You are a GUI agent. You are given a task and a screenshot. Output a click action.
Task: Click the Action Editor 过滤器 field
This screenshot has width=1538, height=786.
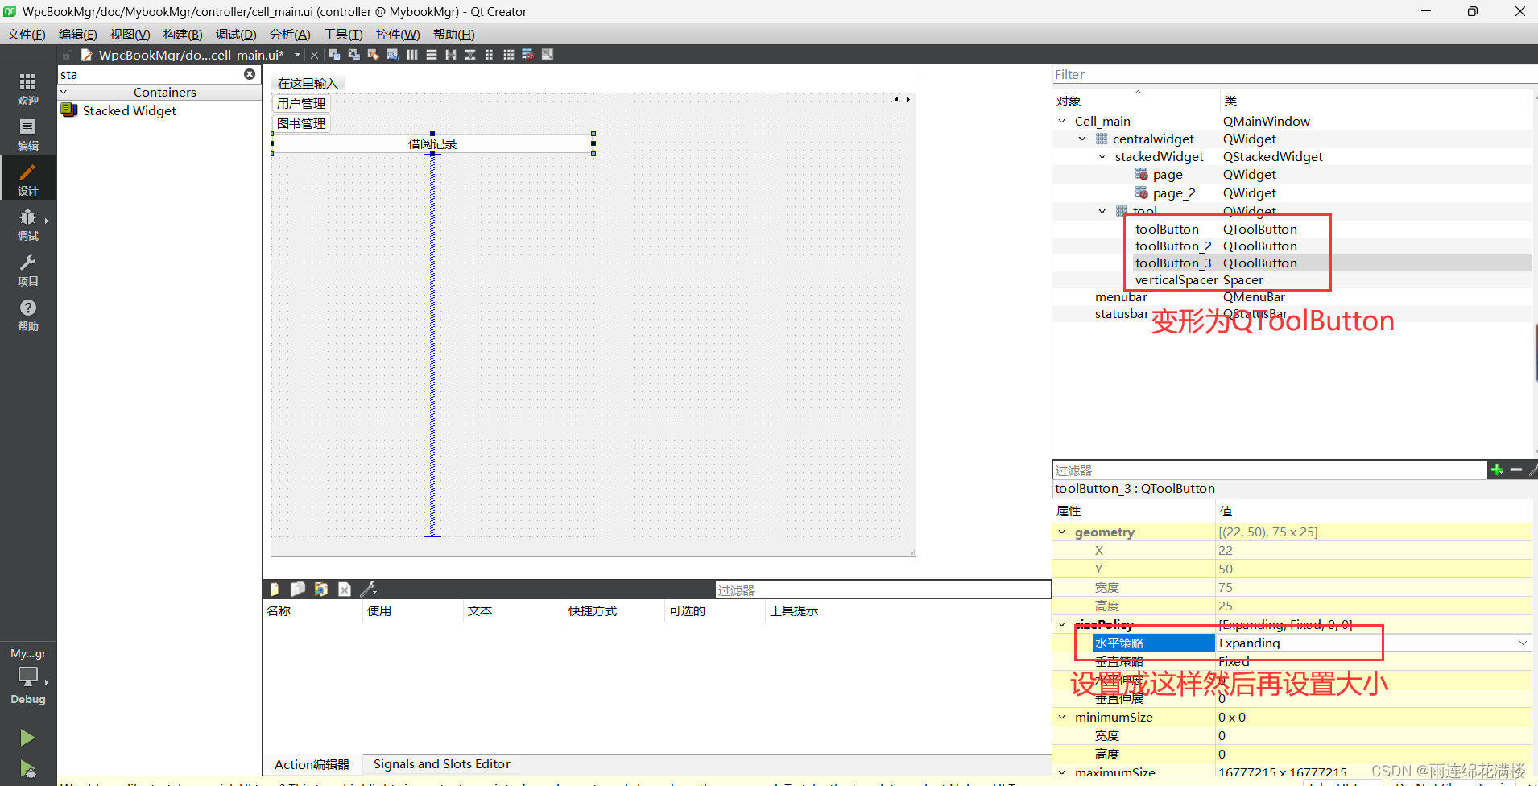(883, 590)
